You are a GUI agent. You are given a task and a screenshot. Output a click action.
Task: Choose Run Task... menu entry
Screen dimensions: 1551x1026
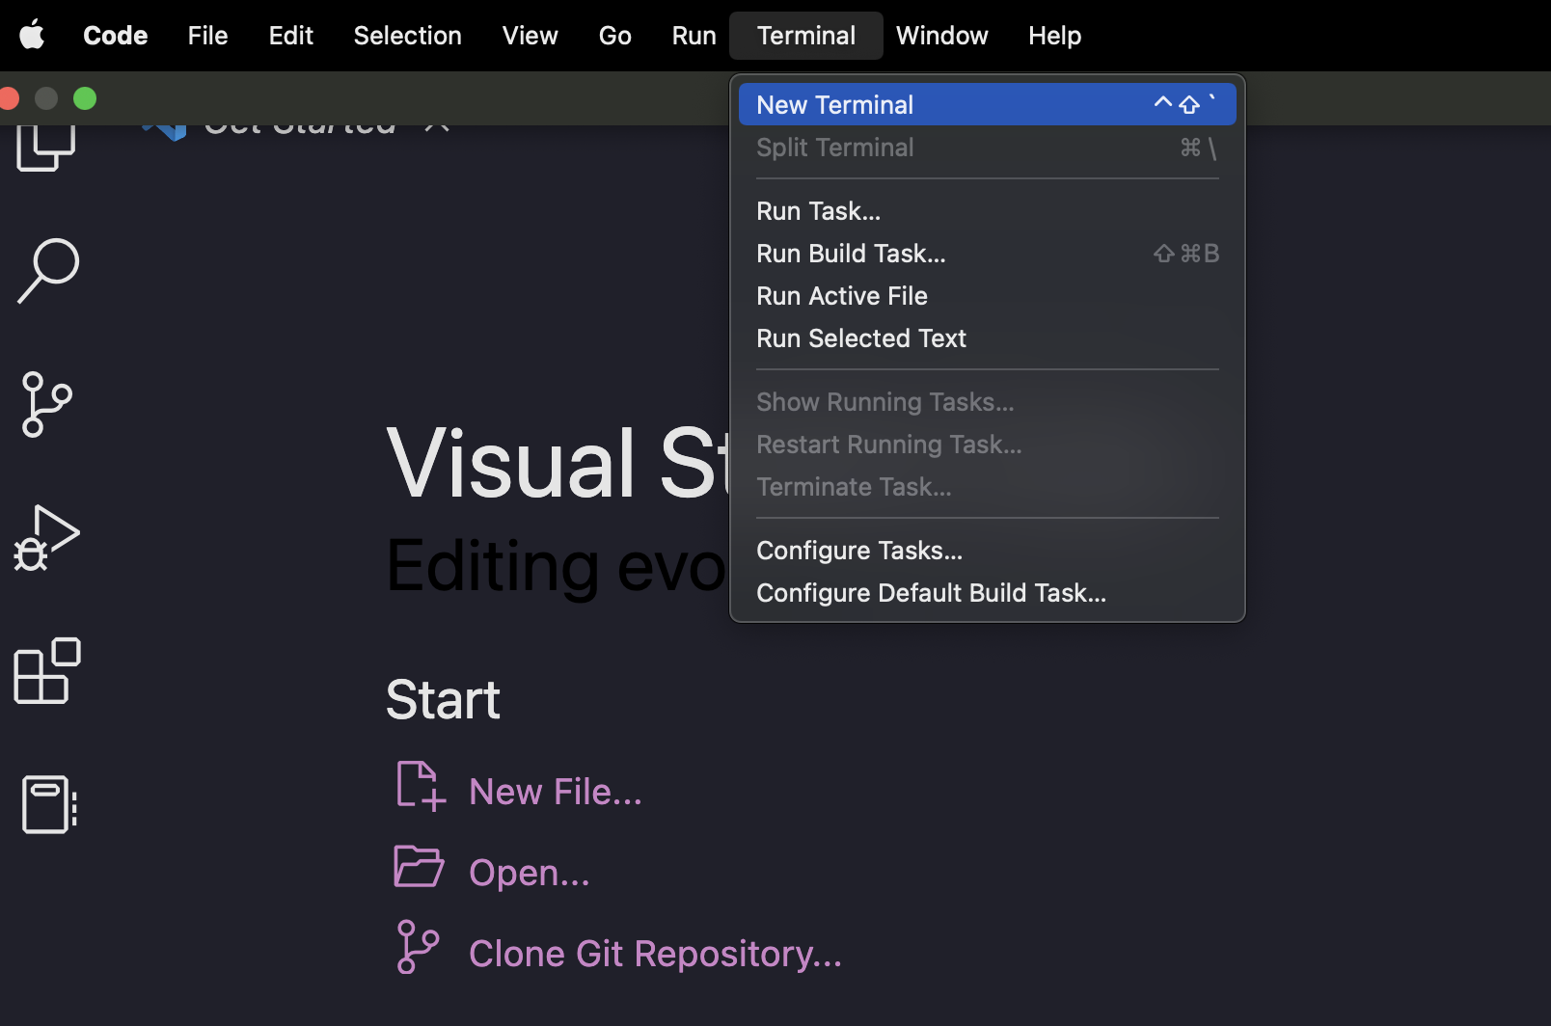987,211
